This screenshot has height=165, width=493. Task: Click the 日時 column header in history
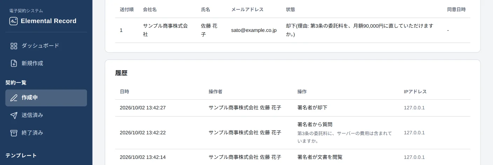pyautogui.click(x=124, y=92)
